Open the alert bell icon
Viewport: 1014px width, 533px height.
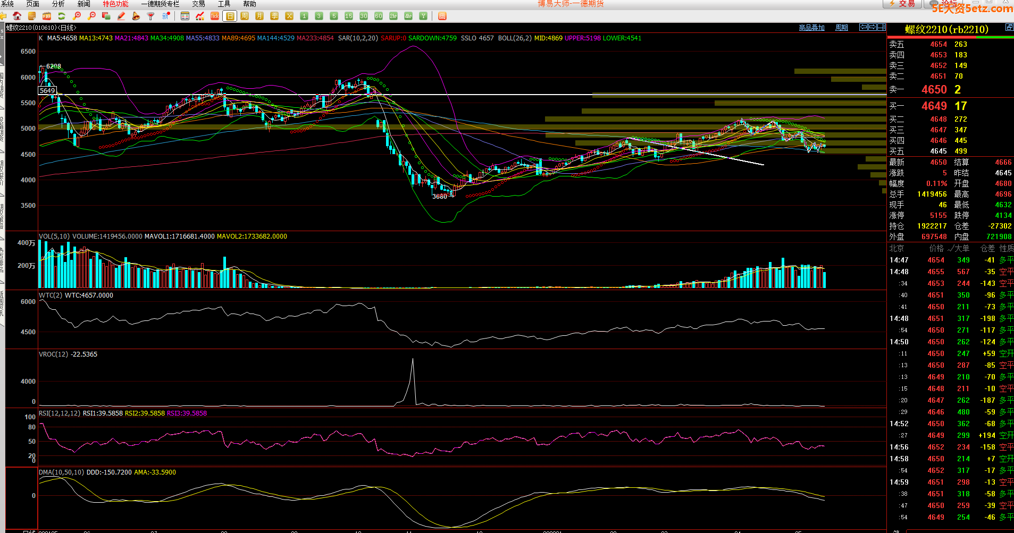click(136, 16)
